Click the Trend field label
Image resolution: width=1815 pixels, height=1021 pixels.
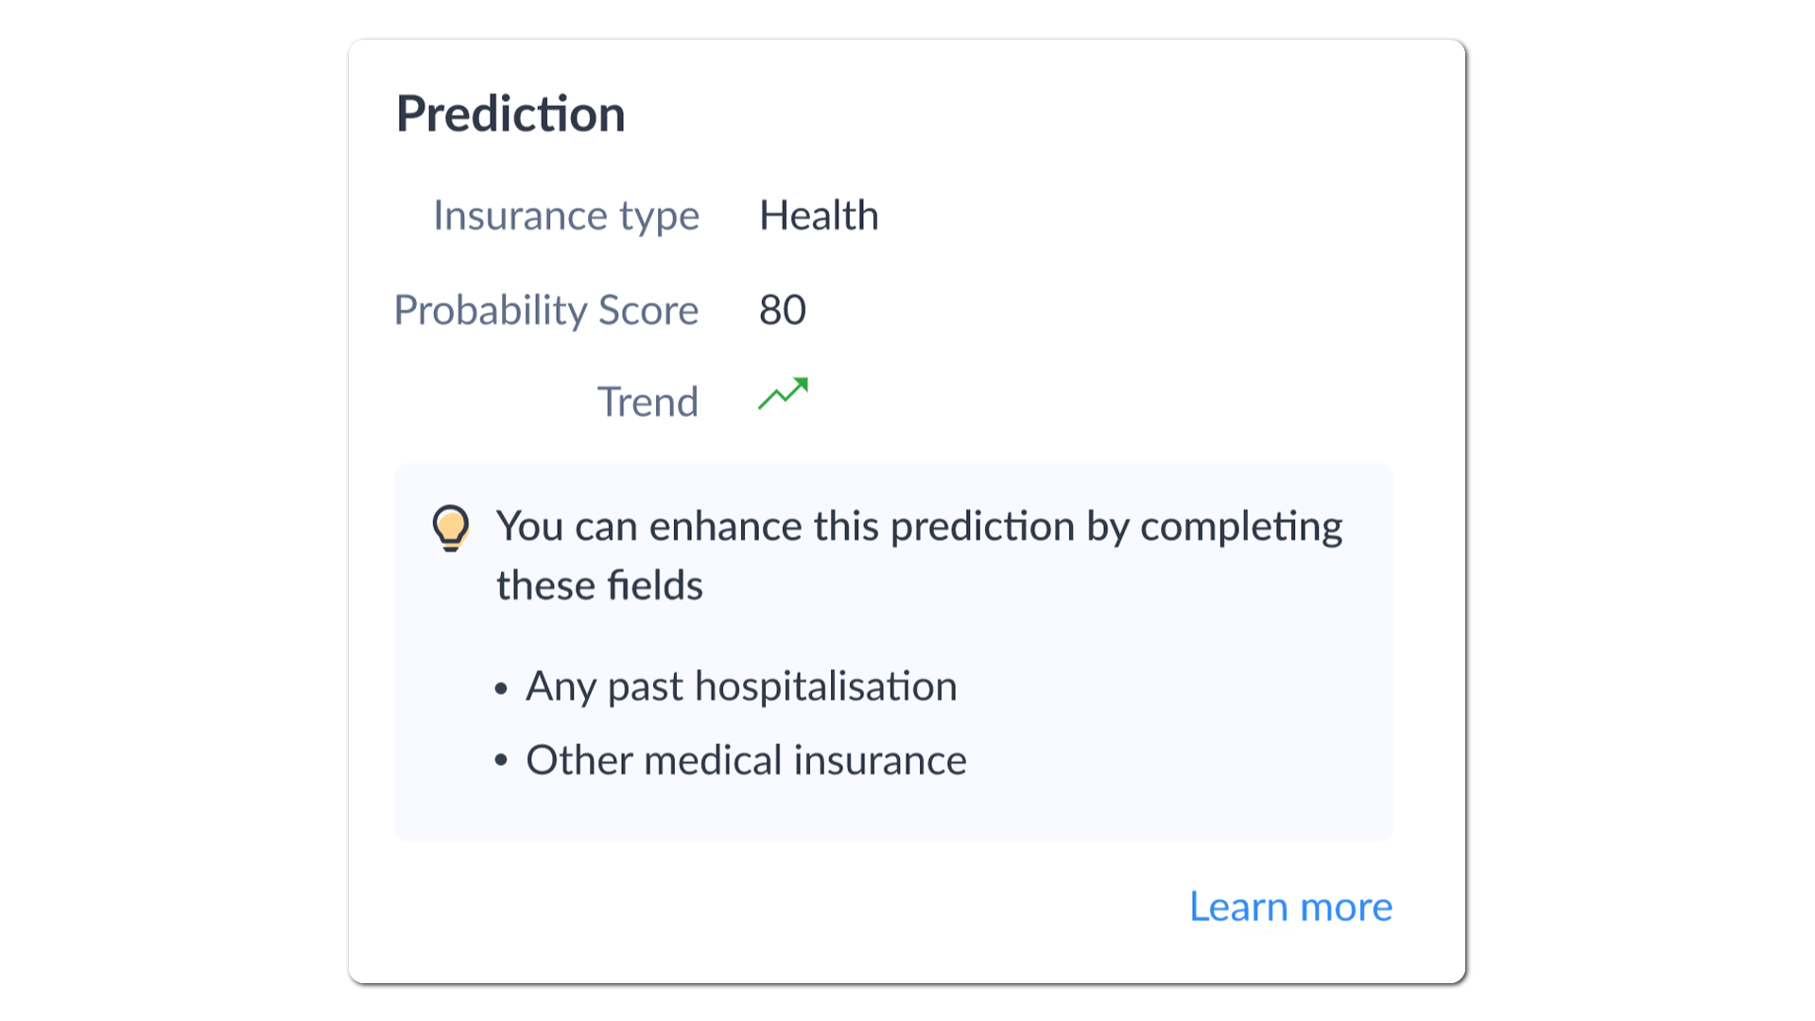point(648,402)
